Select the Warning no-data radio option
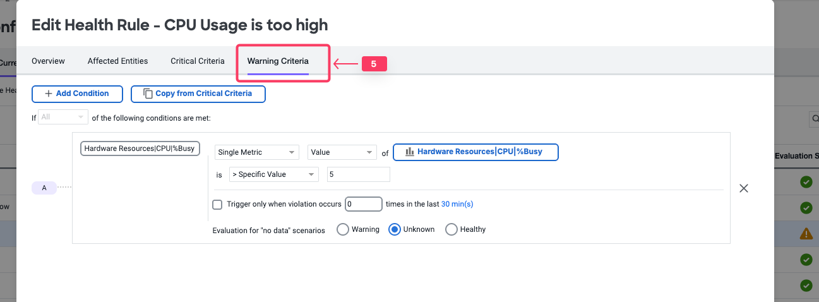Image resolution: width=819 pixels, height=302 pixels. point(343,229)
